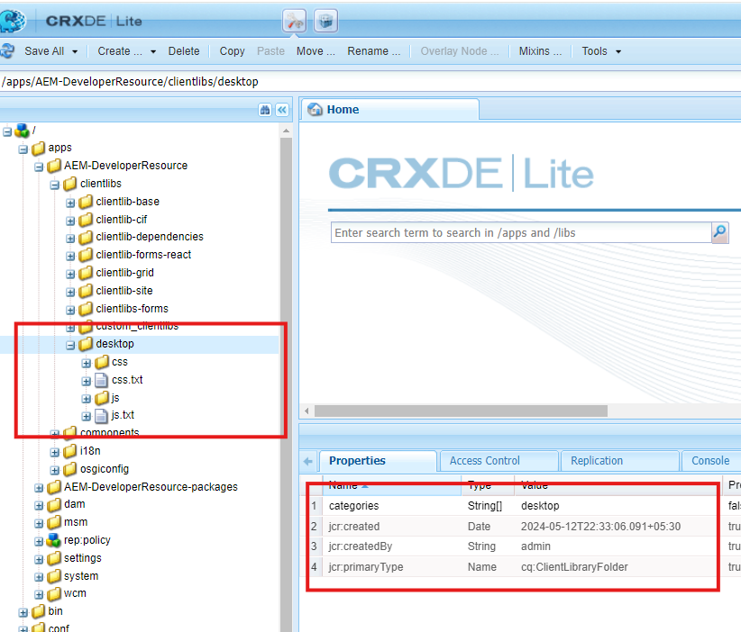The image size is (741, 632).
Task: Click the Rename button in toolbar
Action: [373, 51]
